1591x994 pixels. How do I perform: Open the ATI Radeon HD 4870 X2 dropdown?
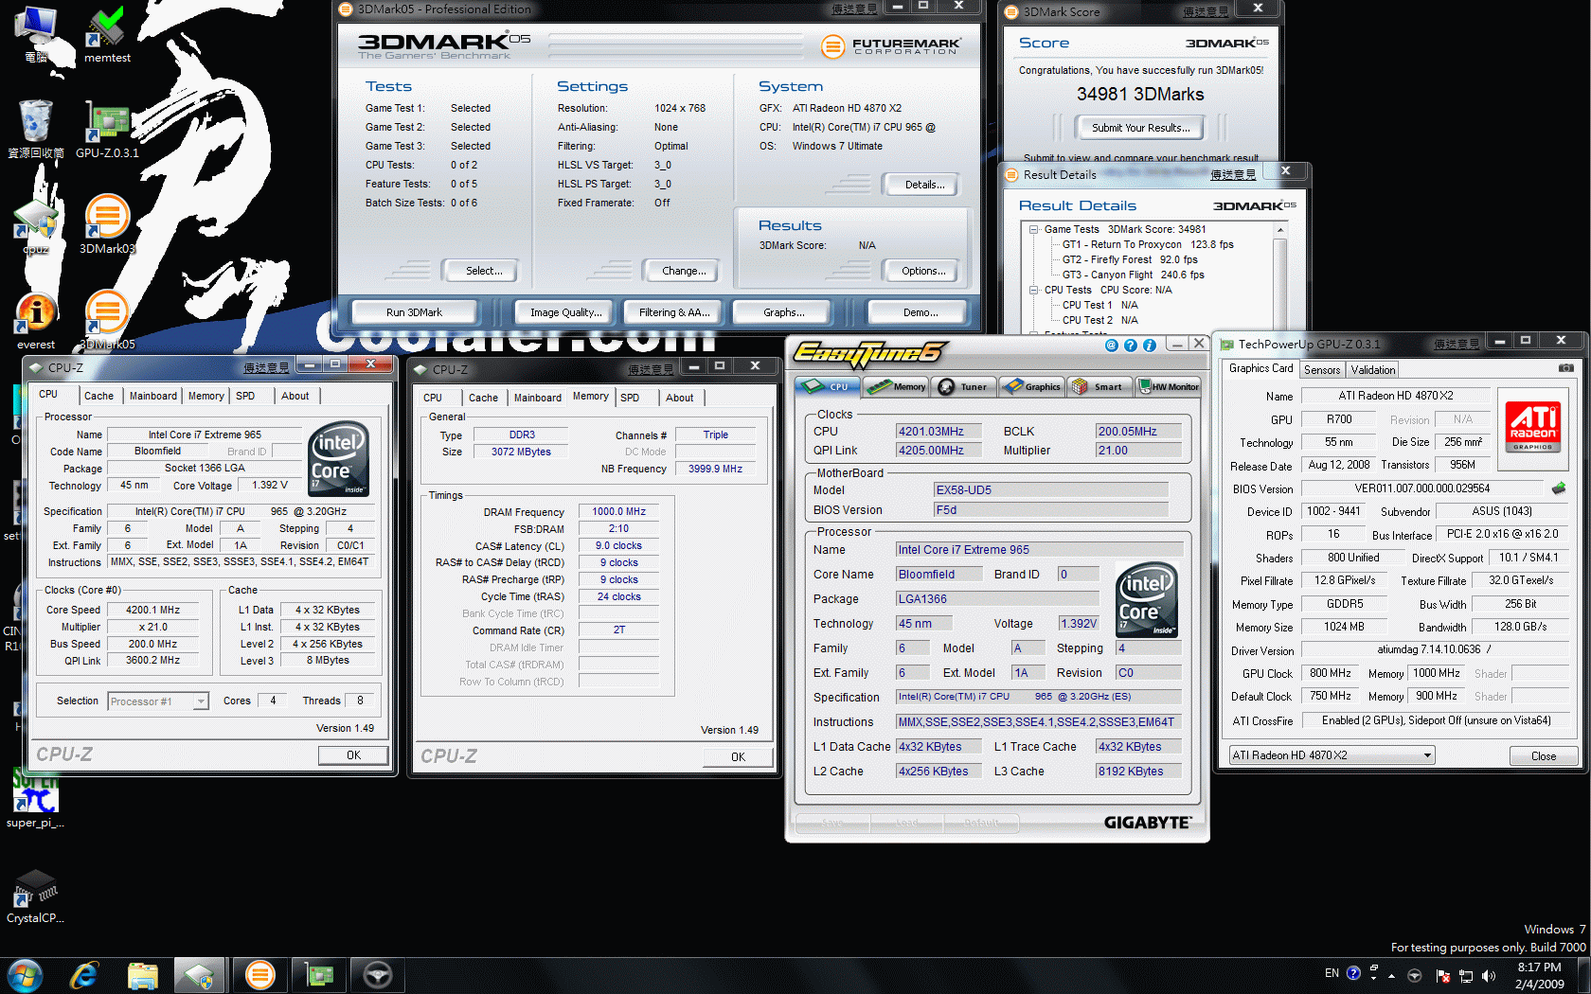1332,755
